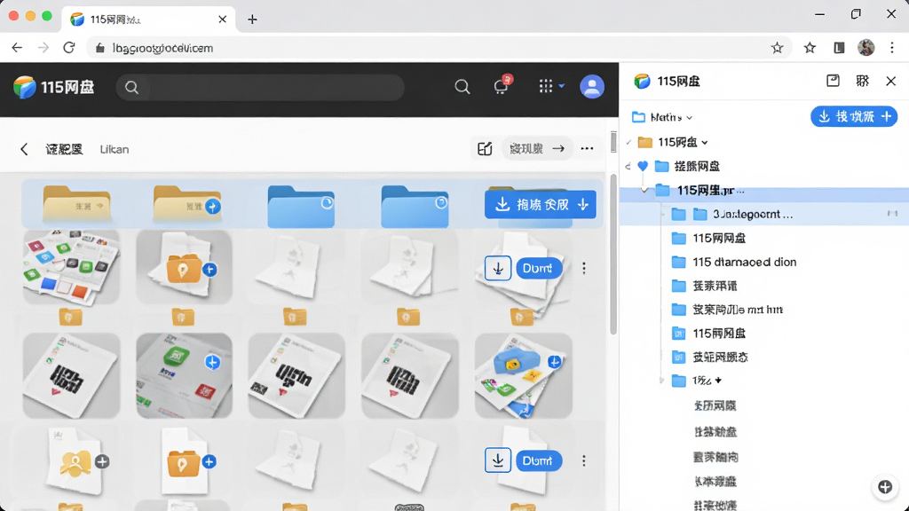This screenshot has width=909, height=511.
Task: Select the folder row starting with 3 in the tree
Action: pos(764,215)
